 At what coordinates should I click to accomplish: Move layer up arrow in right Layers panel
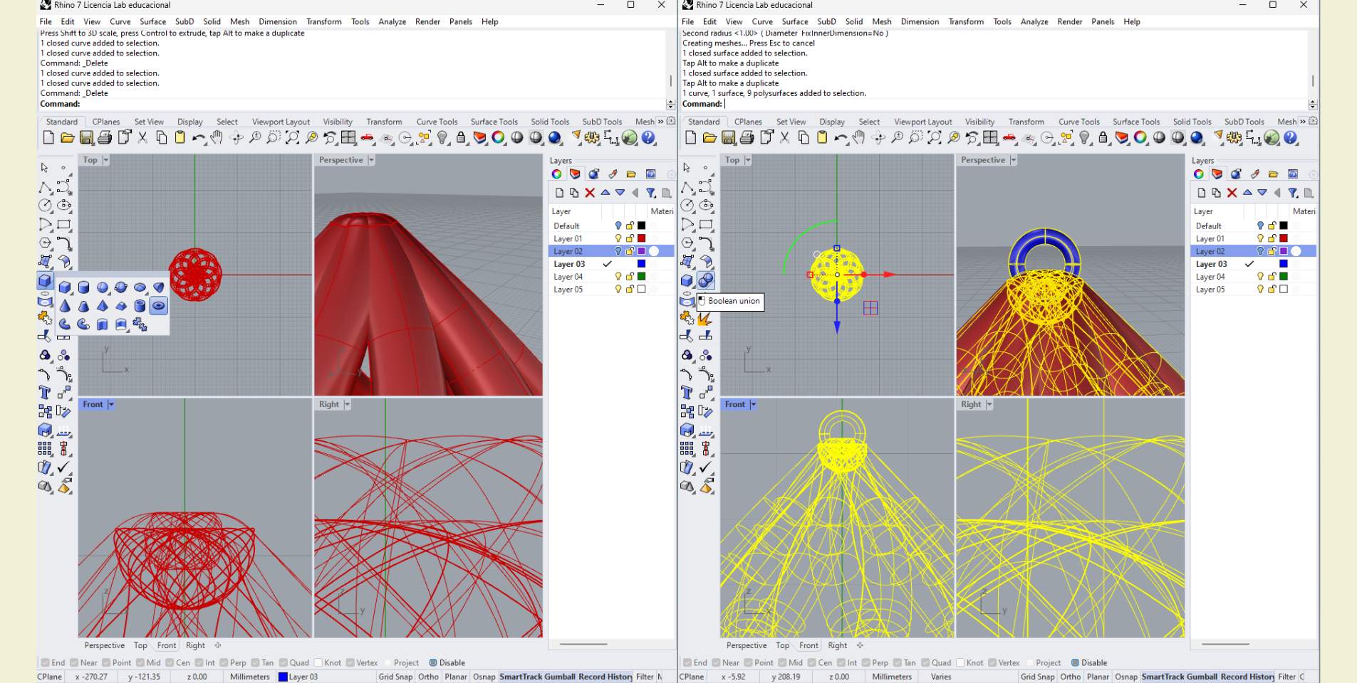pos(1247,193)
